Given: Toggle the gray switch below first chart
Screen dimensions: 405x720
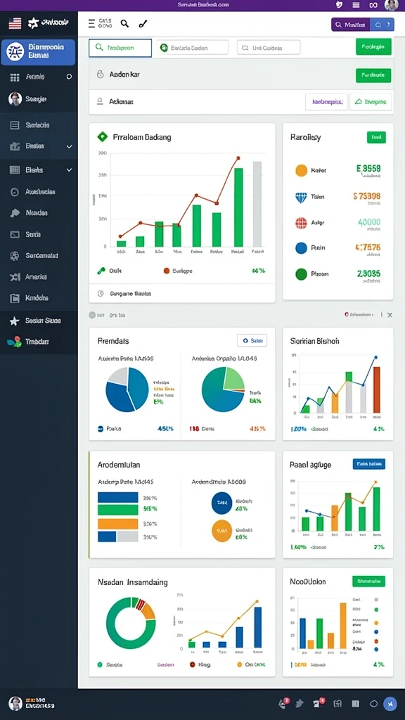Looking at the screenshot, I should [x=92, y=316].
